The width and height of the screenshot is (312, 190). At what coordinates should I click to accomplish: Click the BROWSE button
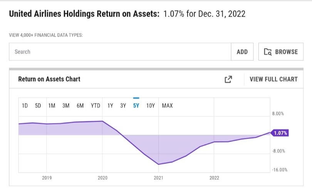[281, 52]
